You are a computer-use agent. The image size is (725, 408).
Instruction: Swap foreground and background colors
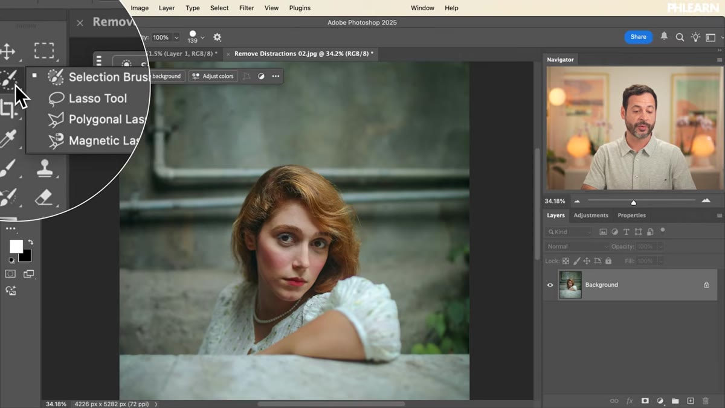click(x=30, y=243)
